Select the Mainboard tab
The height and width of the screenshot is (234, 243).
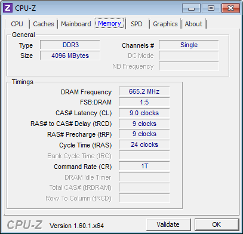tap(76, 24)
